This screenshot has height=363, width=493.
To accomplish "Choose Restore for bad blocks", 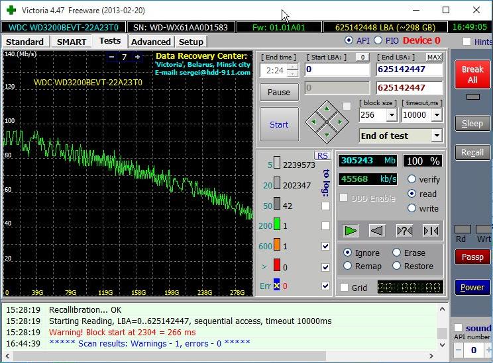I will point(396,266).
